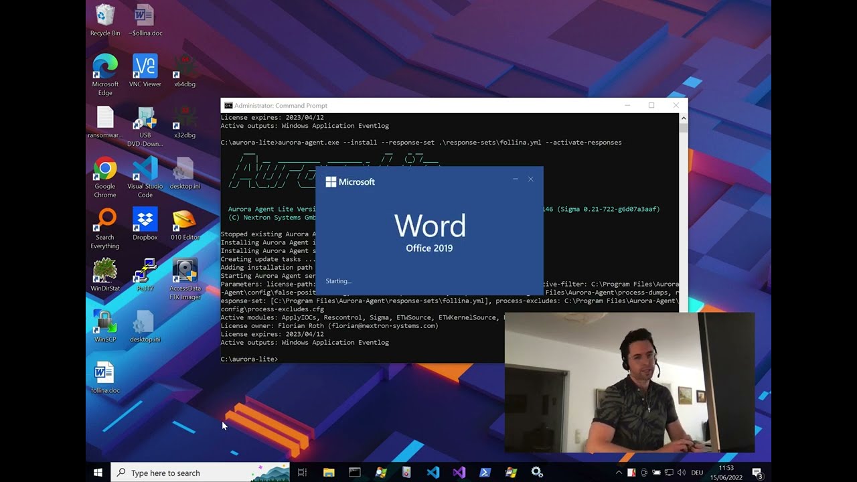Launch Google Chrome from the desktop
Viewport: 857px width, 482px height.
(x=105, y=177)
